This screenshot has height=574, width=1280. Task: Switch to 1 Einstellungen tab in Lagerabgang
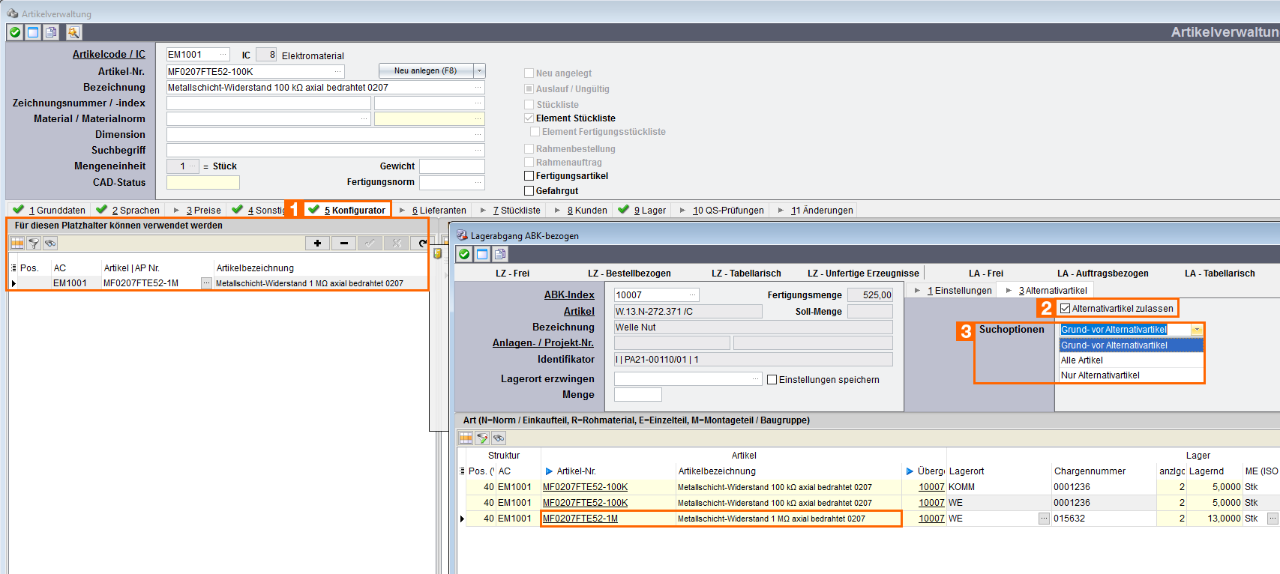tap(954, 291)
